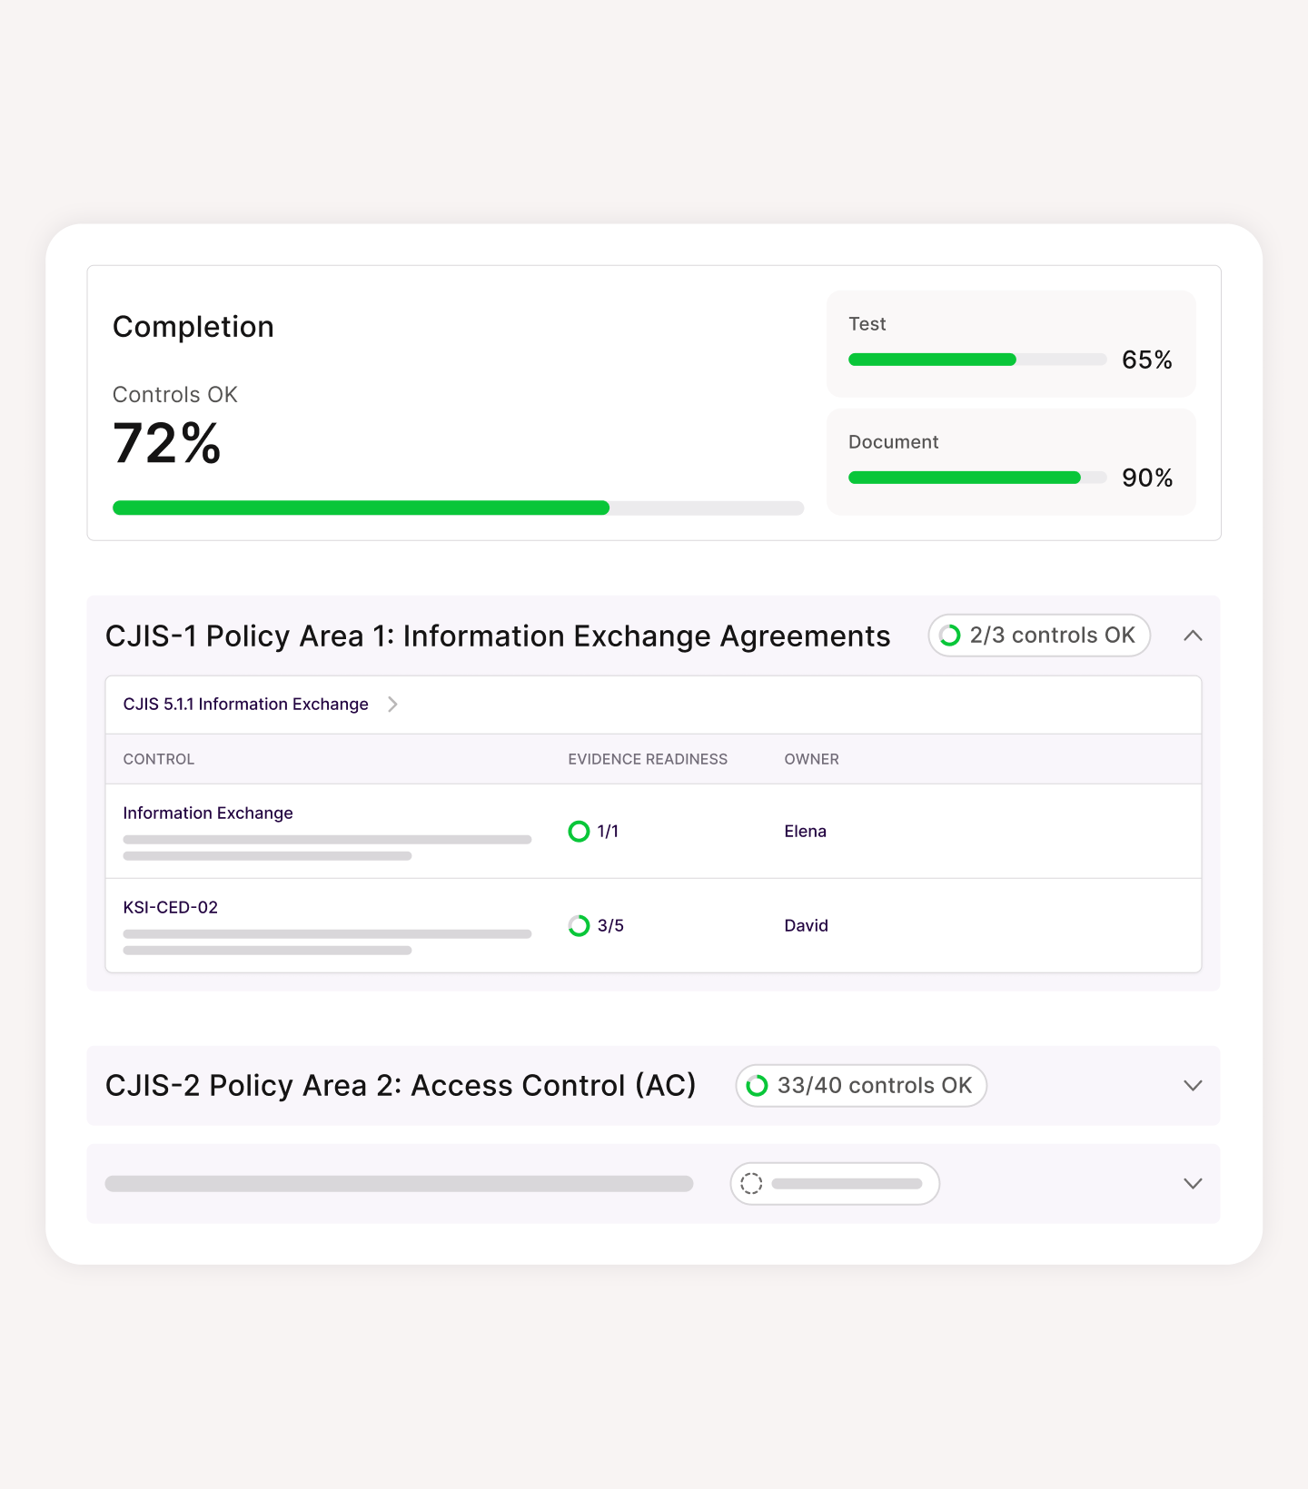Expand the CJIS-2 Access Control section
This screenshot has height=1489, width=1308.
click(x=1193, y=1085)
